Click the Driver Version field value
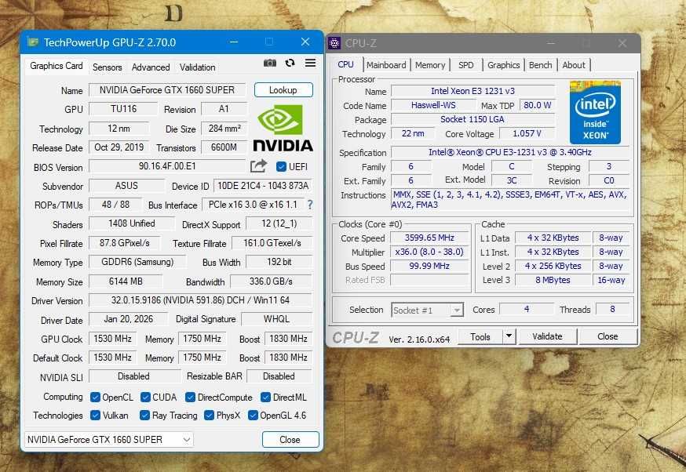The image size is (686, 472). (x=200, y=300)
